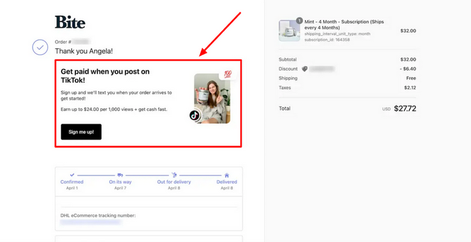
Task: Click the April 1 date under Confirmed
Action: click(72, 188)
